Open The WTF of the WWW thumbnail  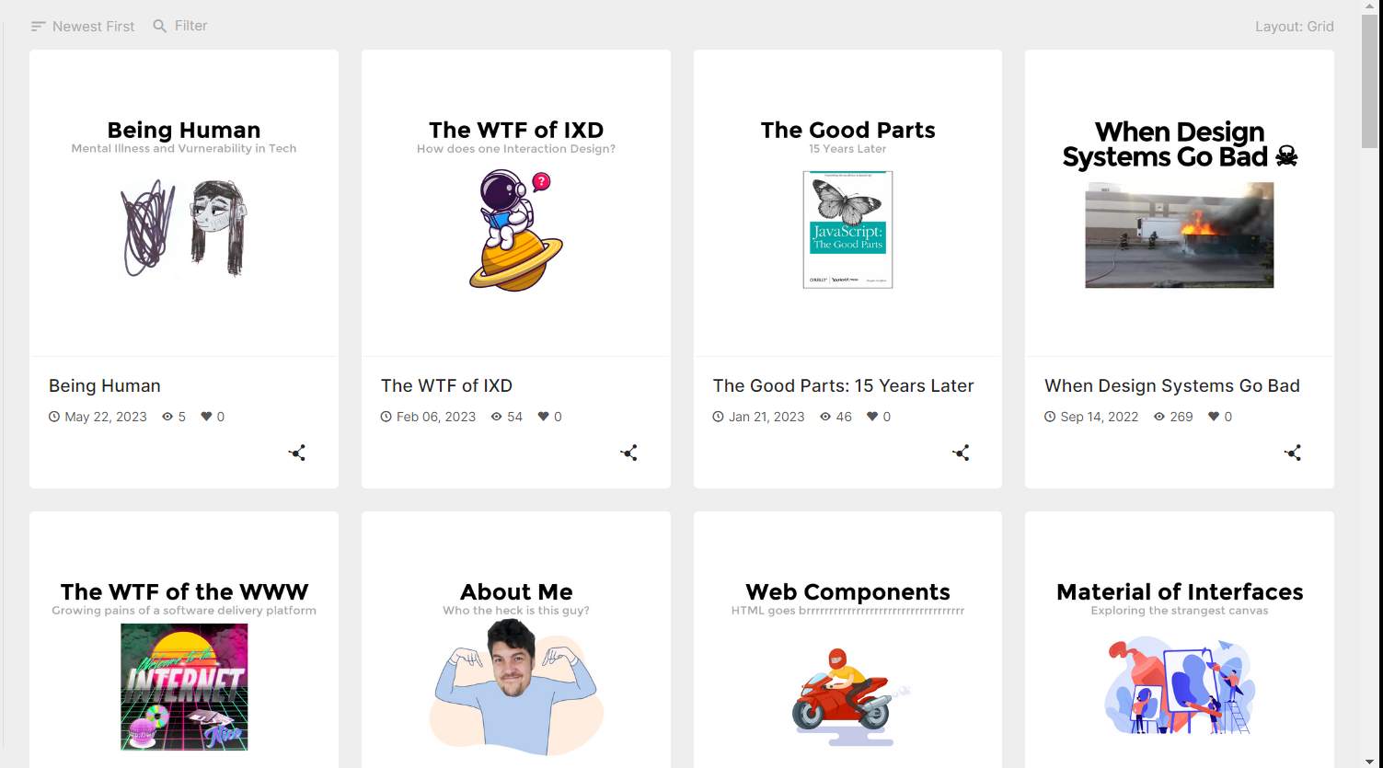pos(184,640)
